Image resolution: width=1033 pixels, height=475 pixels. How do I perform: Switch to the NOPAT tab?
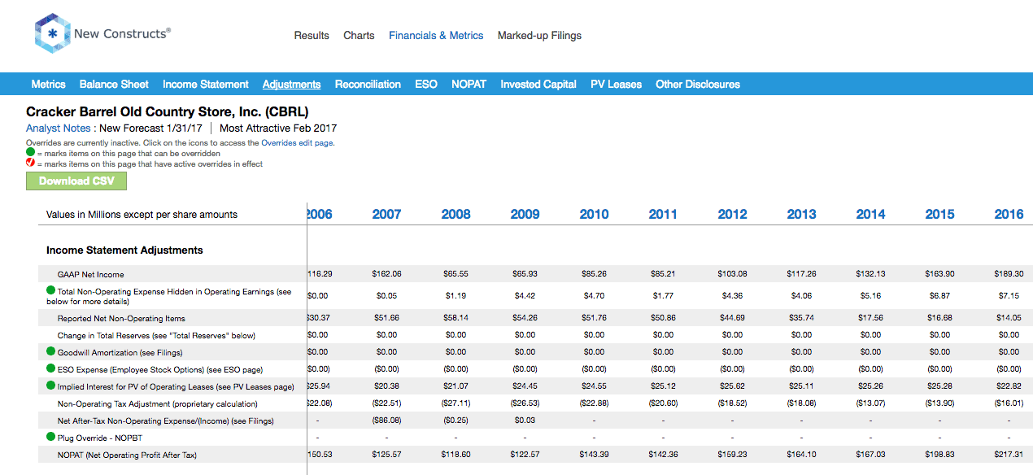click(x=469, y=84)
